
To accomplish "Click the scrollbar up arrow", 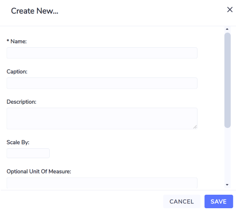I will click(x=227, y=29).
